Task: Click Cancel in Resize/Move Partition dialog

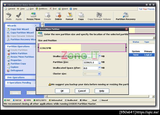Action: click(82, 91)
